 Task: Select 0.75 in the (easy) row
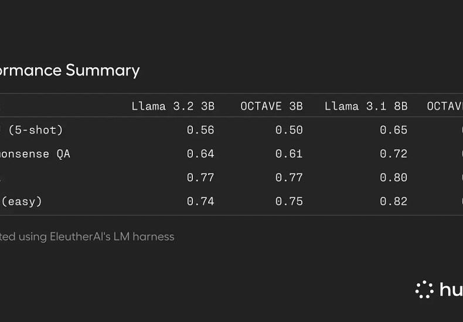(x=289, y=201)
